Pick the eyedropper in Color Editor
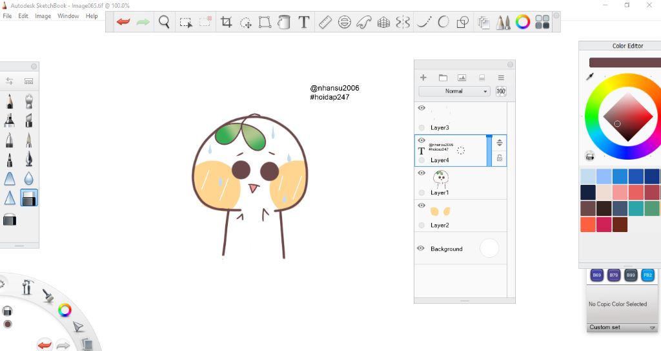Viewport: 661px width, 351px height. click(589, 77)
